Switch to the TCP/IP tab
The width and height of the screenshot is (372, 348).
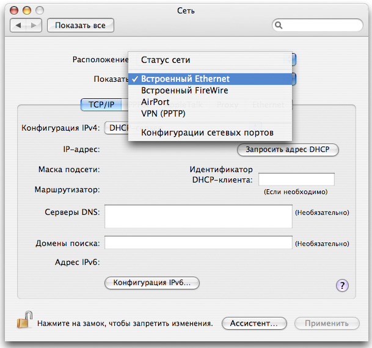point(101,104)
